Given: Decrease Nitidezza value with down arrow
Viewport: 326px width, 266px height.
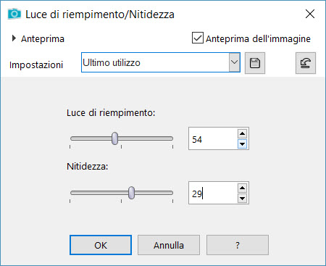Looking at the screenshot, I should (x=242, y=199).
